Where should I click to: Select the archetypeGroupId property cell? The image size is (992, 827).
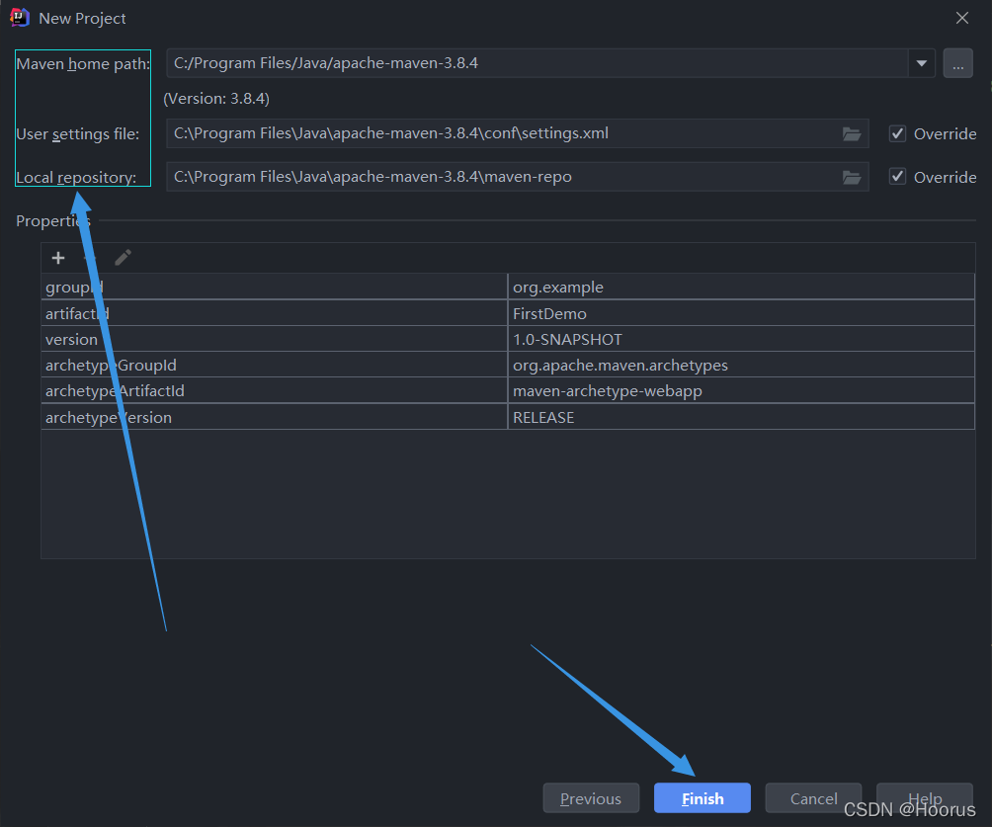point(274,366)
